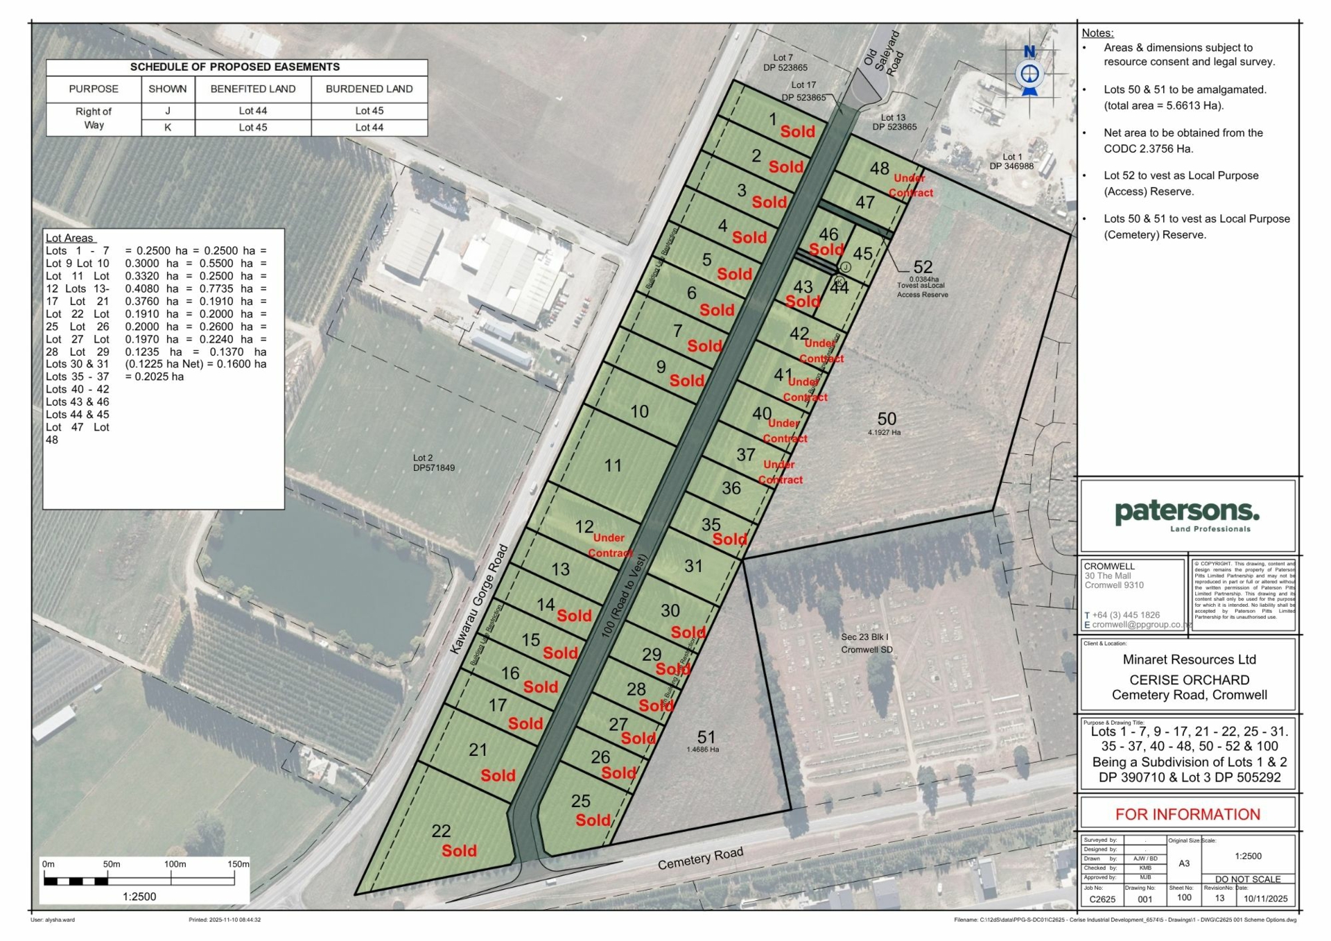Click the Schedule of Proposed Easements header
This screenshot has height=941, width=1331.
[235, 67]
